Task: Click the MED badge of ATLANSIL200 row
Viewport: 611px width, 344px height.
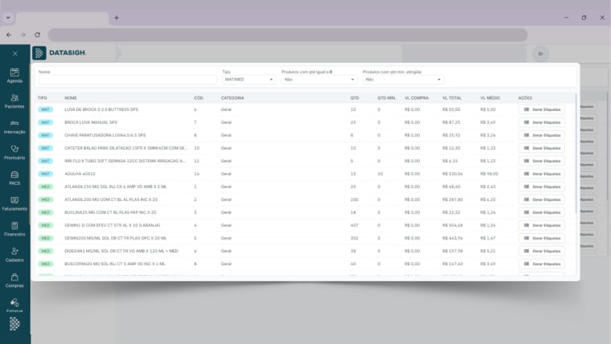Action: (x=45, y=199)
